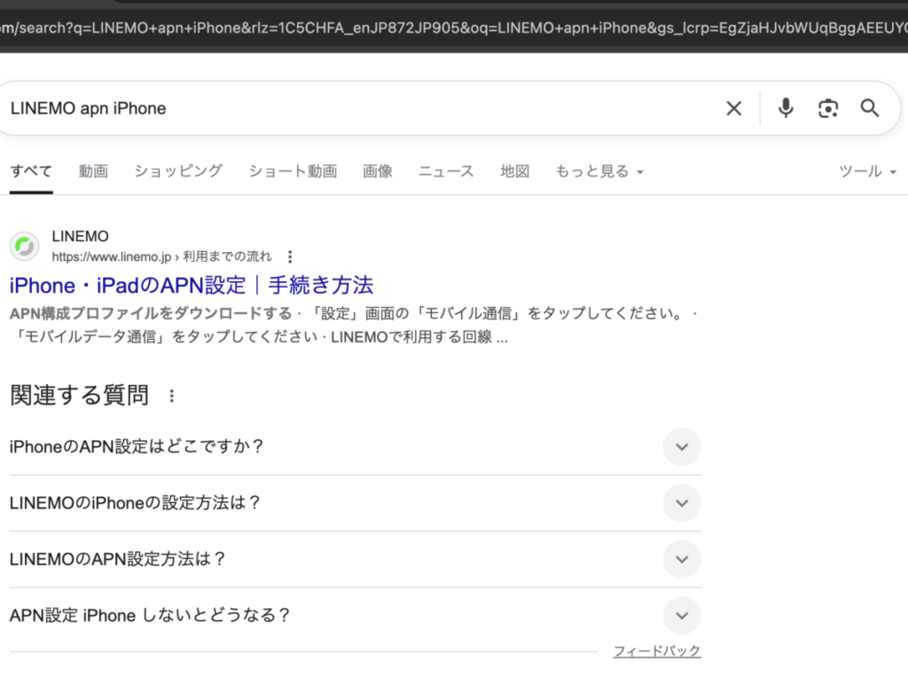Open the three-dot menu beside 関連する質問
908x692 pixels.
tap(171, 397)
